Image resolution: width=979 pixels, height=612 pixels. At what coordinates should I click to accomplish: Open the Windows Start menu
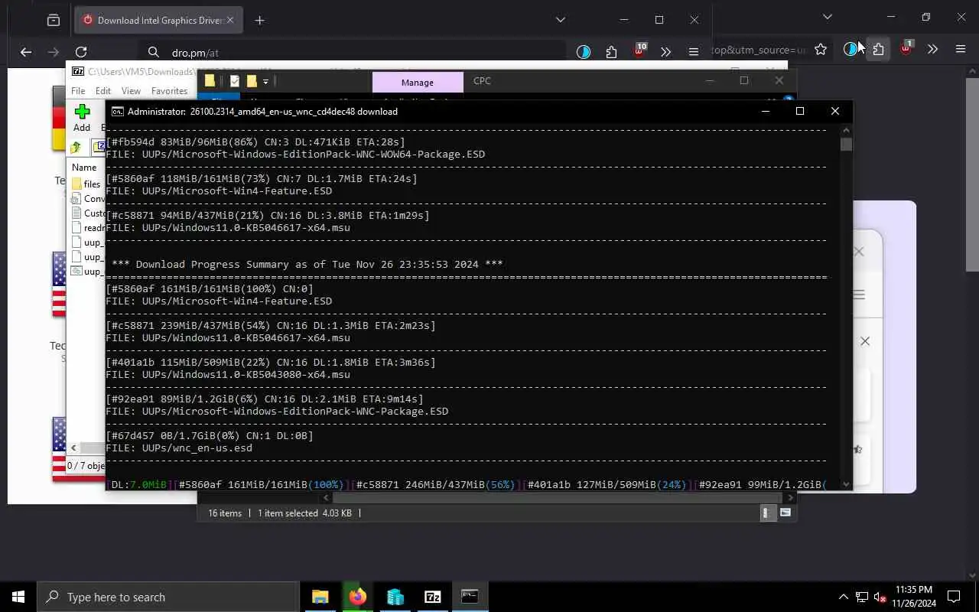click(x=18, y=597)
